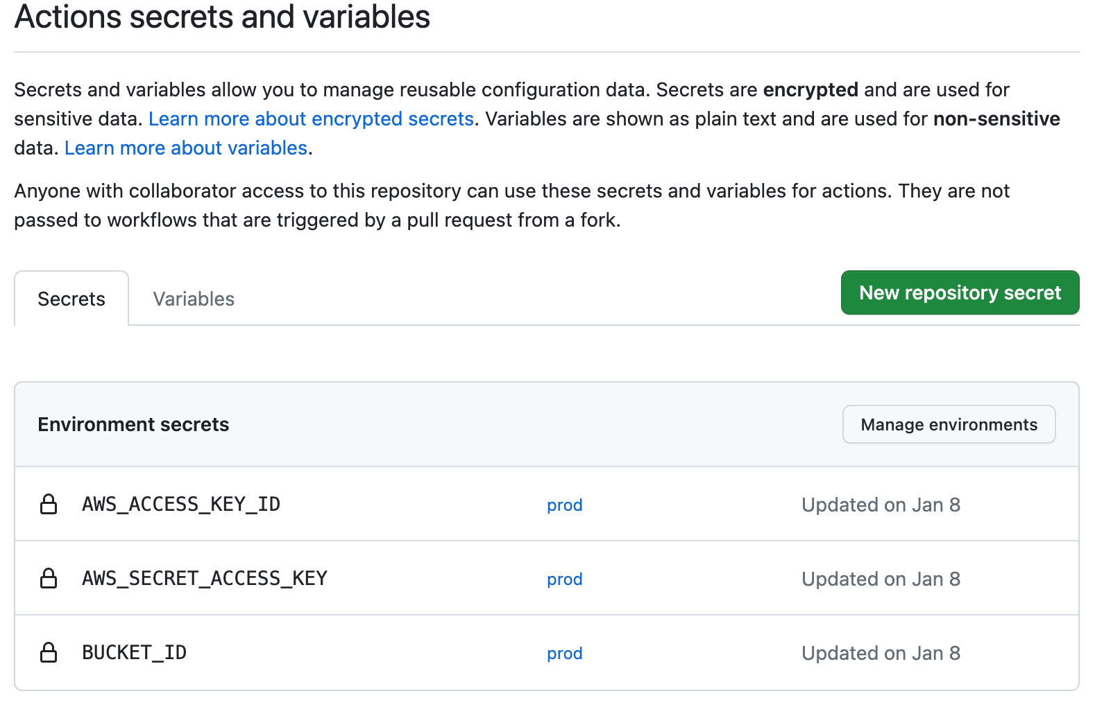1120x725 pixels.
Task: Click the updated date for AWS_SECRET_ACCESS_KEY
Action: pos(881,579)
